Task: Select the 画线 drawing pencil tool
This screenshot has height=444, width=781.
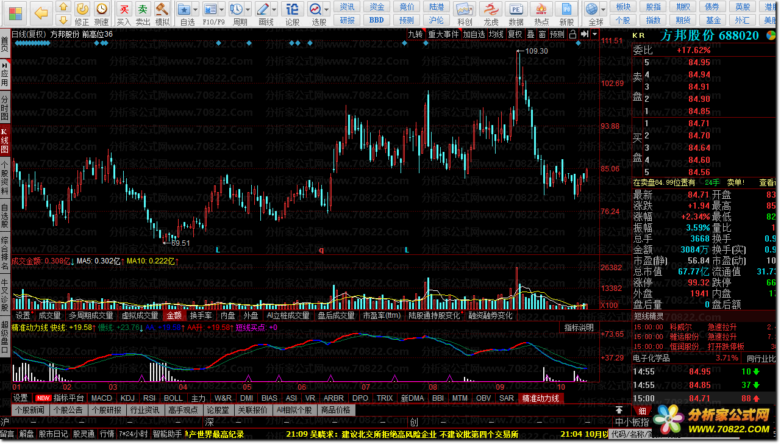Action: [263, 9]
